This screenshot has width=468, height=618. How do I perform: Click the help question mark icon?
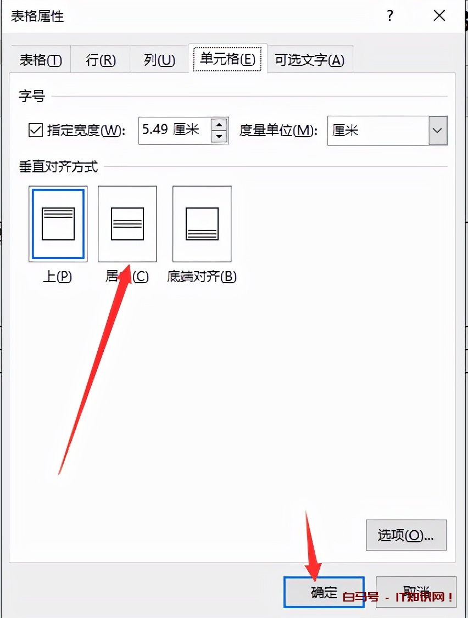point(390,16)
